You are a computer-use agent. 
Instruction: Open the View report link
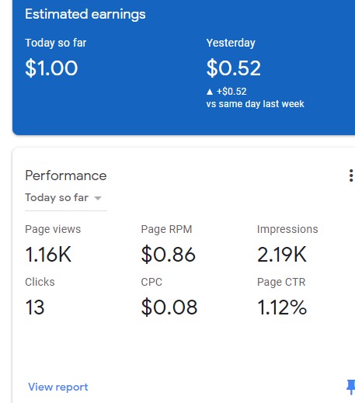pos(58,387)
